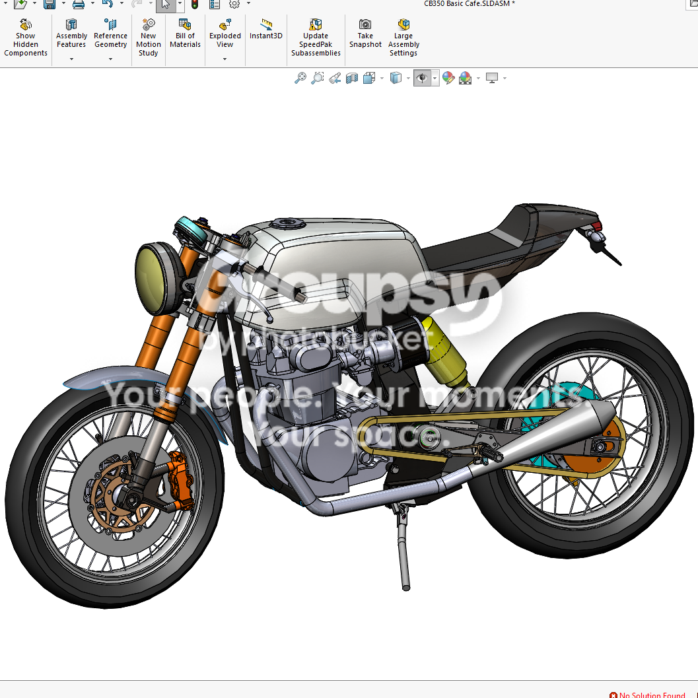Viewport: 698px width, 698px height.
Task: Open File Properties list icon
Action: pos(215,5)
